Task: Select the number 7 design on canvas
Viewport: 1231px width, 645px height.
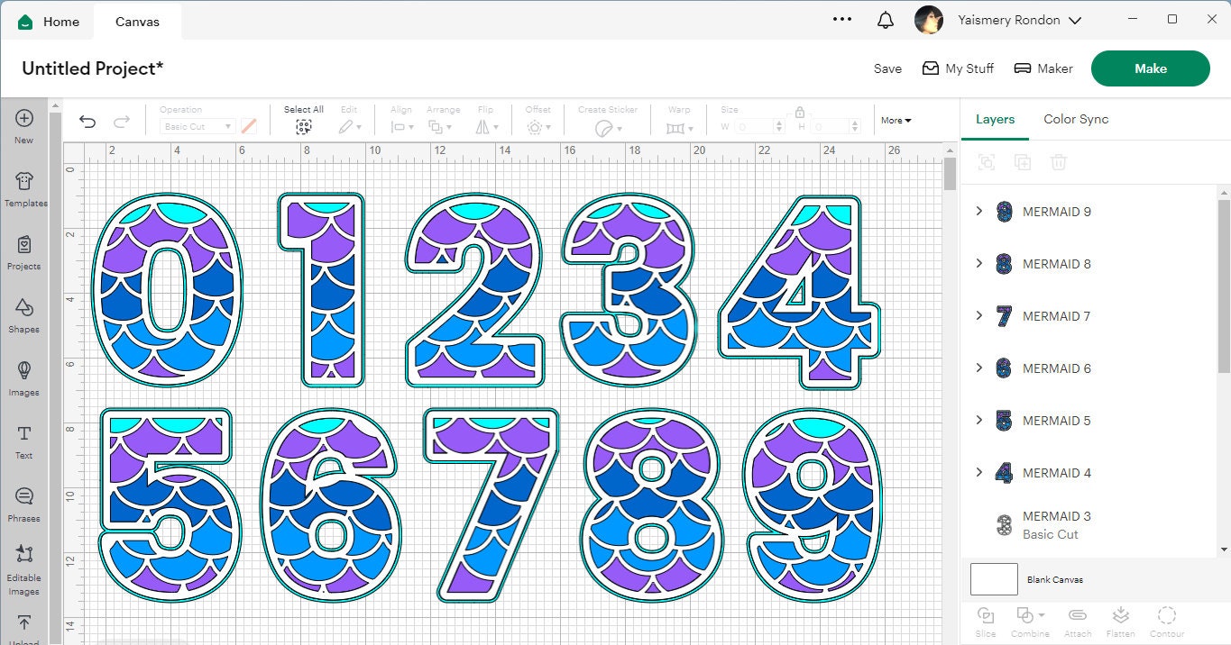Action: (491, 504)
